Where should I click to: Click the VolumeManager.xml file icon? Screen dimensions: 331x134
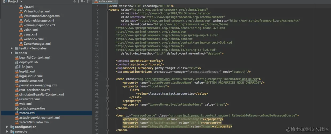[21, 20]
